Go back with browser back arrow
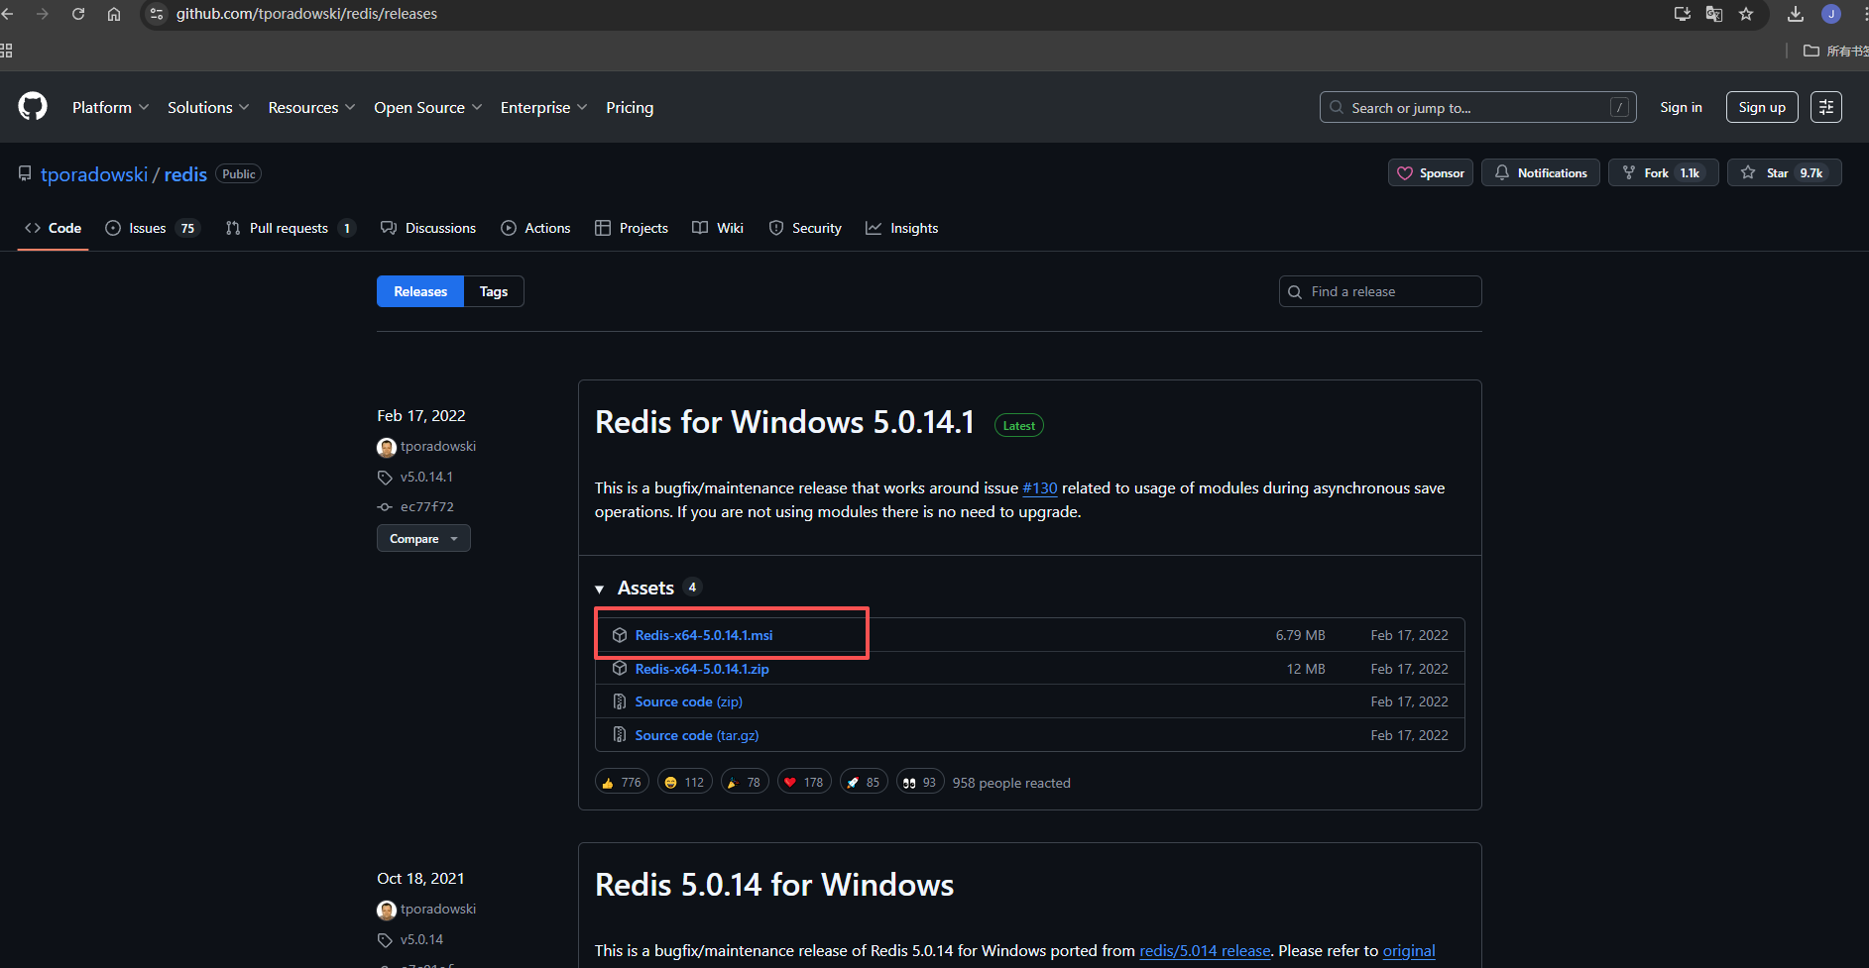Image resolution: width=1869 pixels, height=968 pixels. point(8,14)
